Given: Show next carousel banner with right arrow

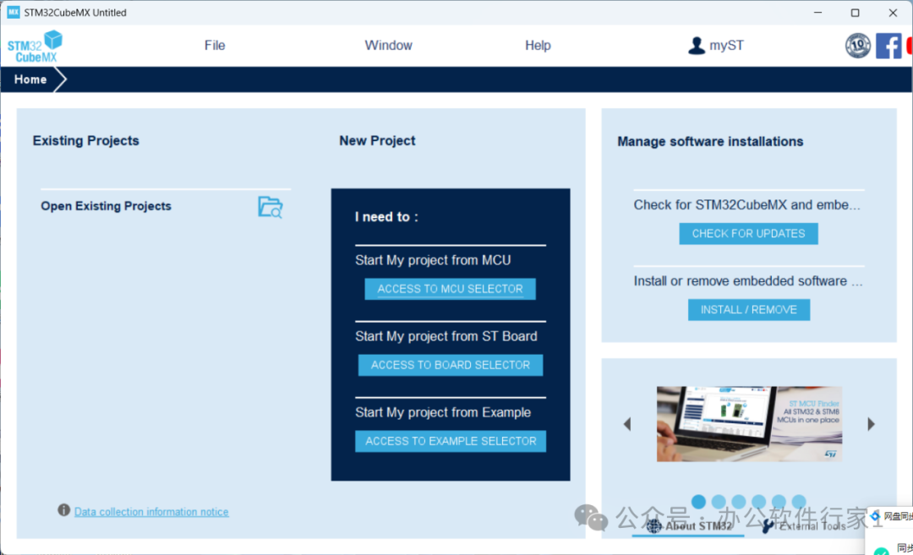Looking at the screenshot, I should (x=871, y=424).
